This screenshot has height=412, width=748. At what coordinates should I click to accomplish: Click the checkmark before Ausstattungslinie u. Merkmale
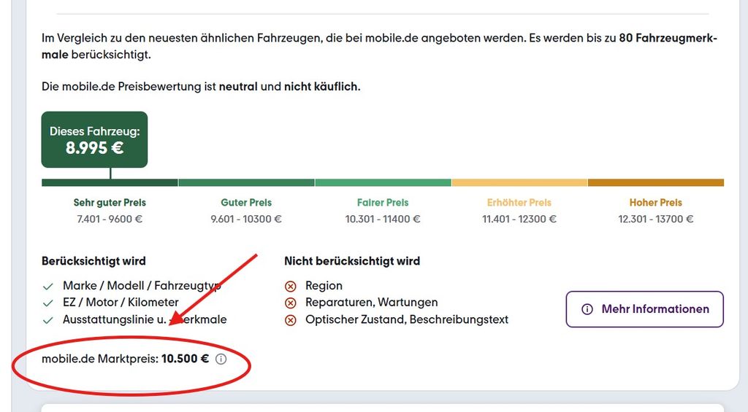click(x=48, y=319)
